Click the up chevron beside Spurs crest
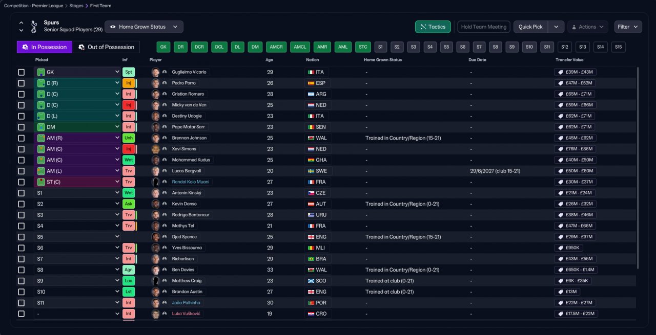This screenshot has height=335, width=656. coord(21,23)
